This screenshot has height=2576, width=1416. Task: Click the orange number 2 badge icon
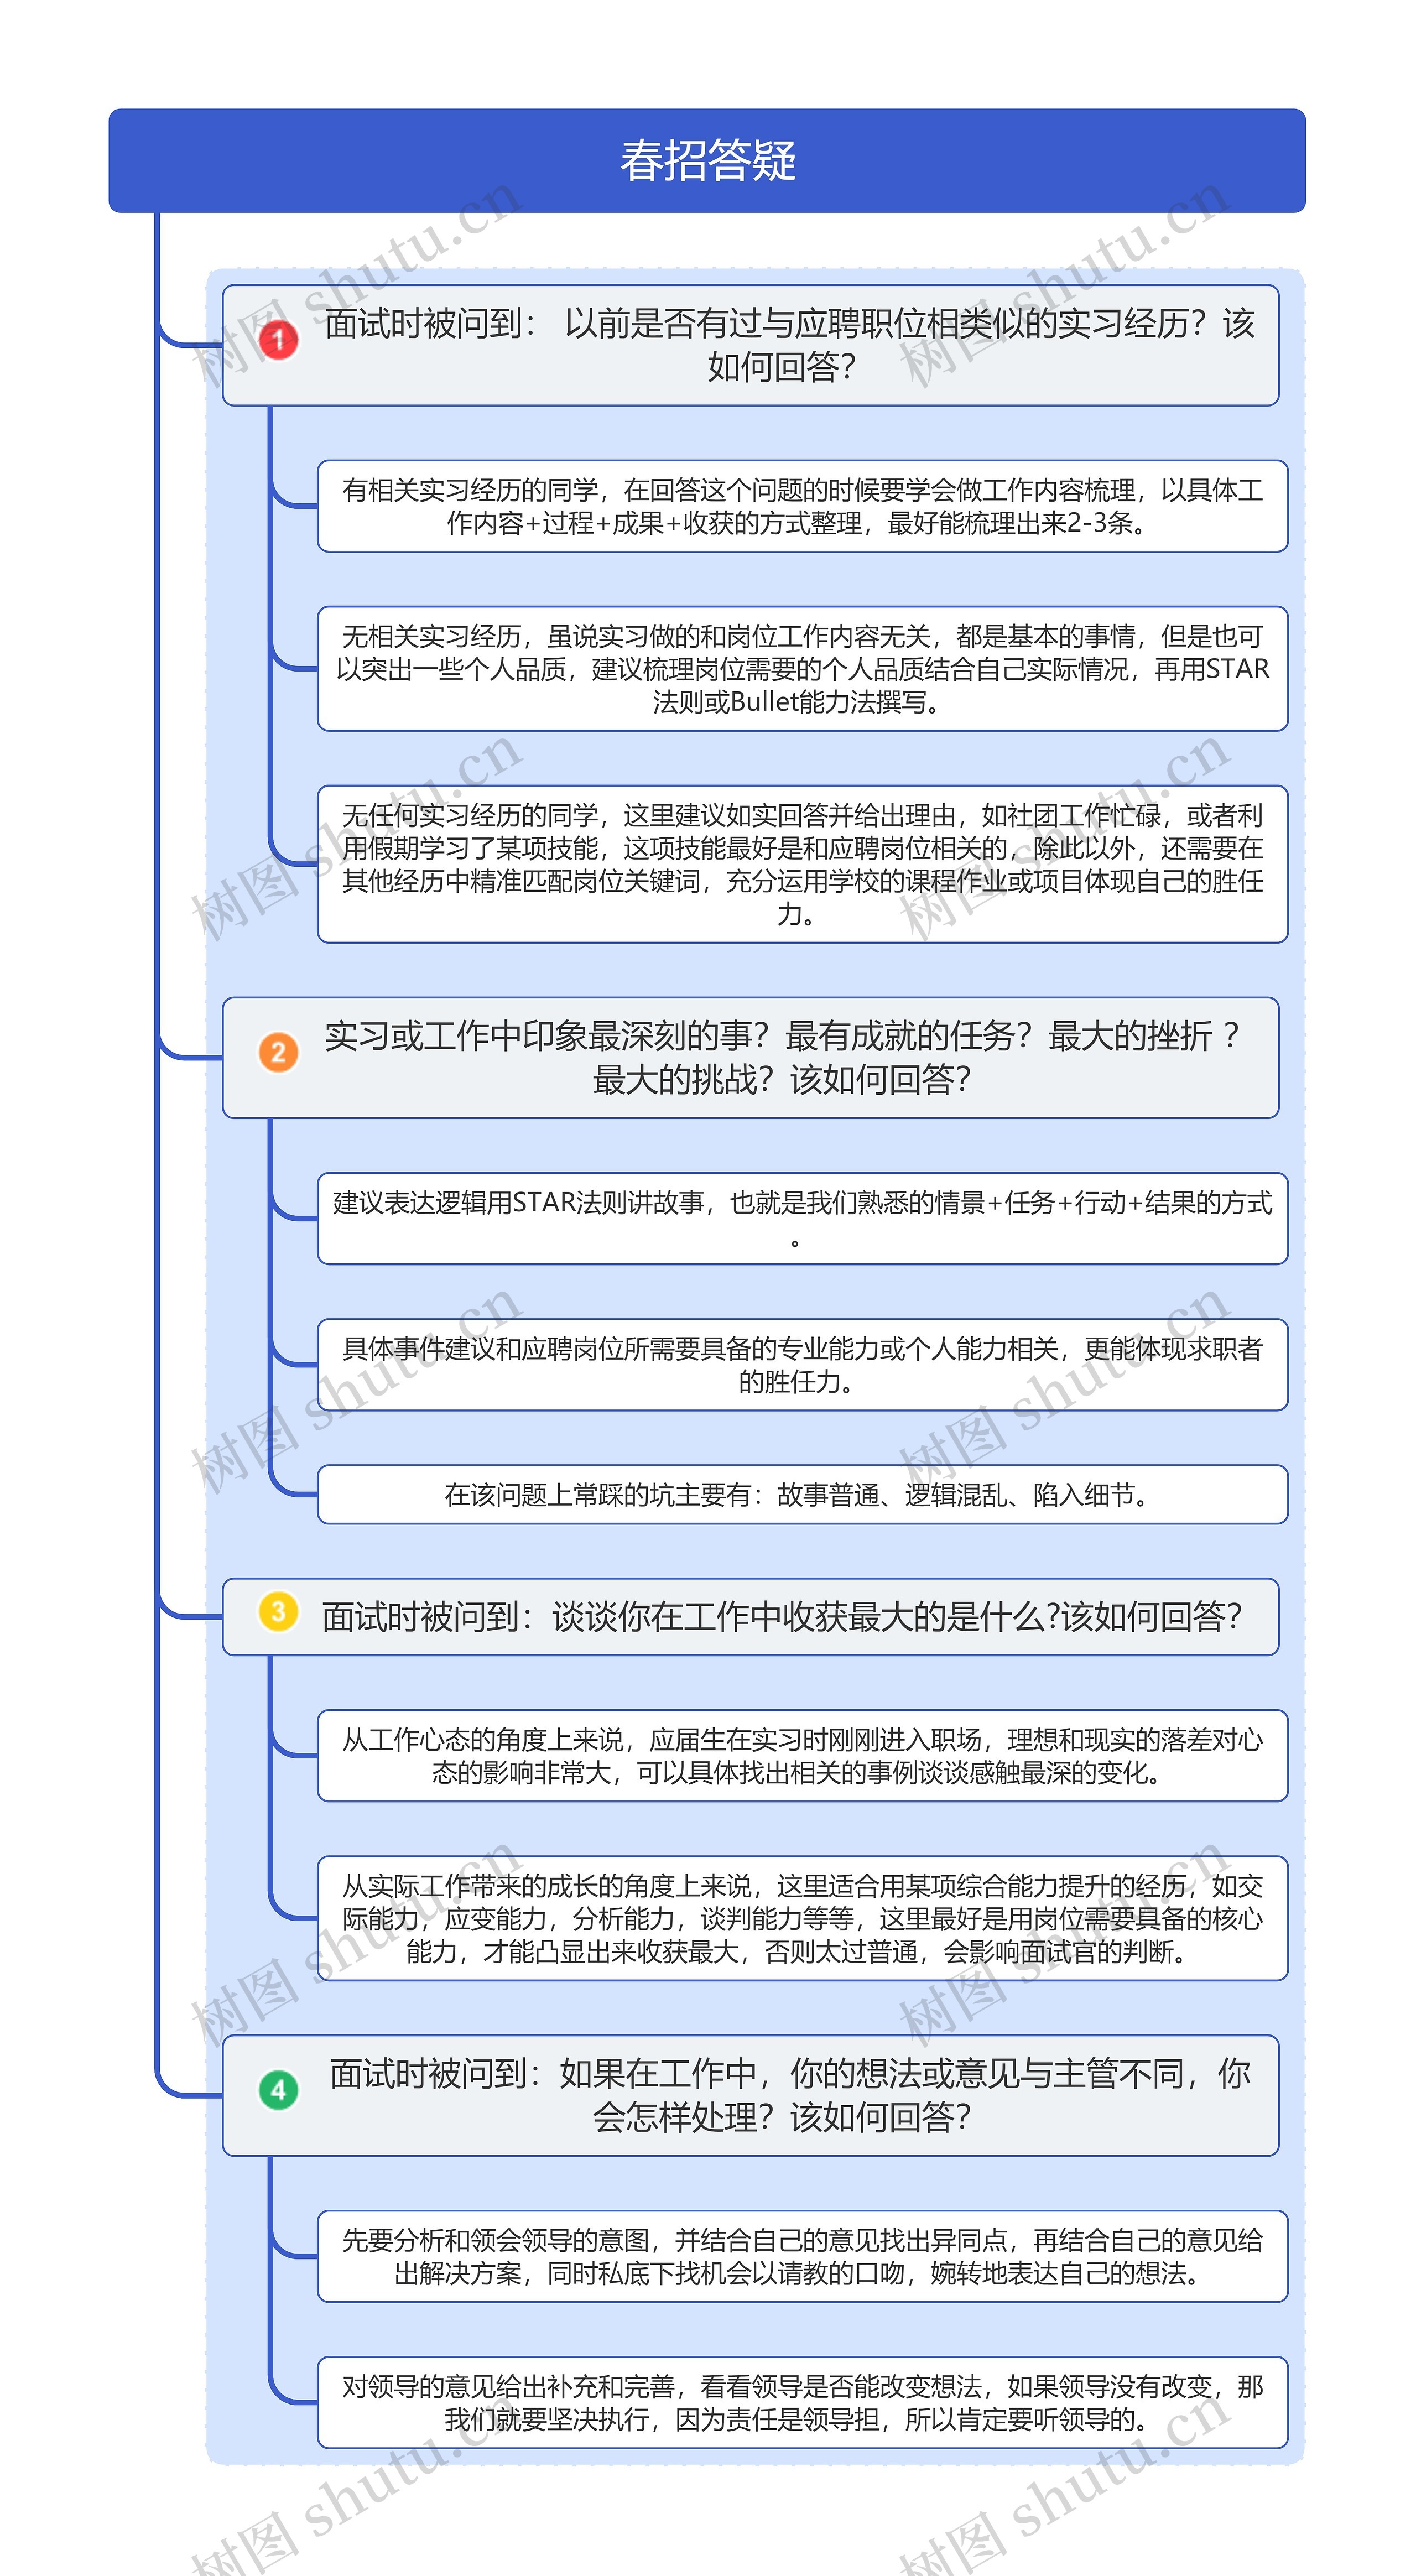279,1052
